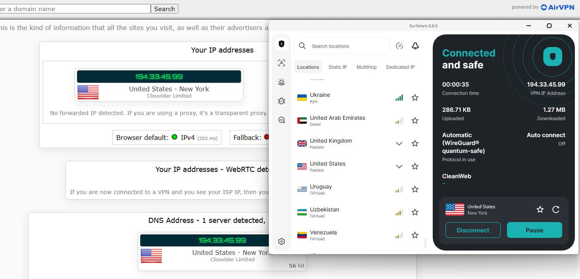
Task: Click the AirVPN logo on the webpage
Action: (x=557, y=7)
